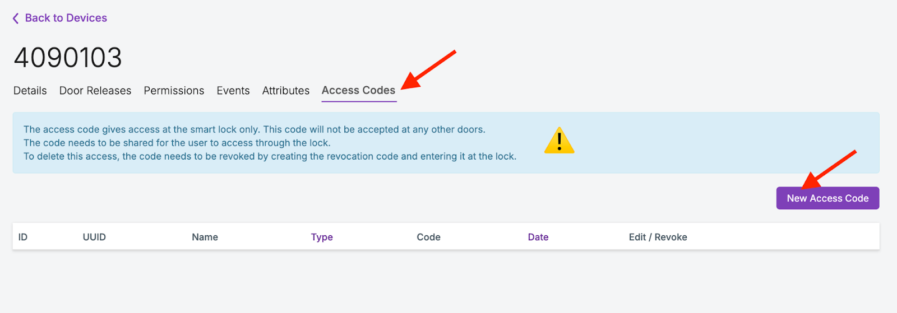This screenshot has height=313, width=897.
Task: Click the UUID column header
Action: tap(94, 237)
